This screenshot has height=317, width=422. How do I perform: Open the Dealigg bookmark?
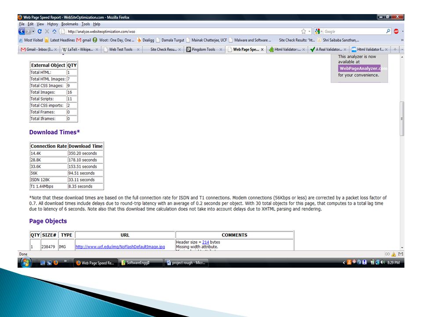tap(146, 40)
